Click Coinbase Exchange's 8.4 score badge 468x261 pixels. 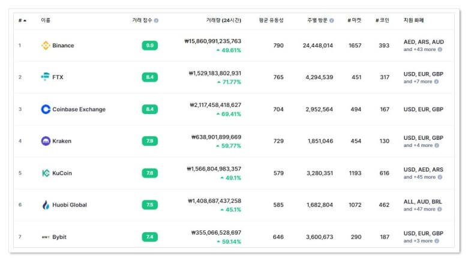(x=150, y=109)
